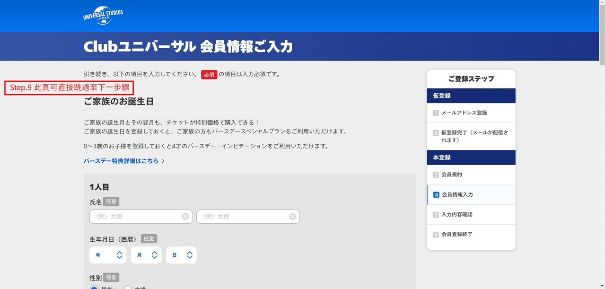Focus the last name field (例)大阪
Viewport: 605px width, 289px height.
141,217
